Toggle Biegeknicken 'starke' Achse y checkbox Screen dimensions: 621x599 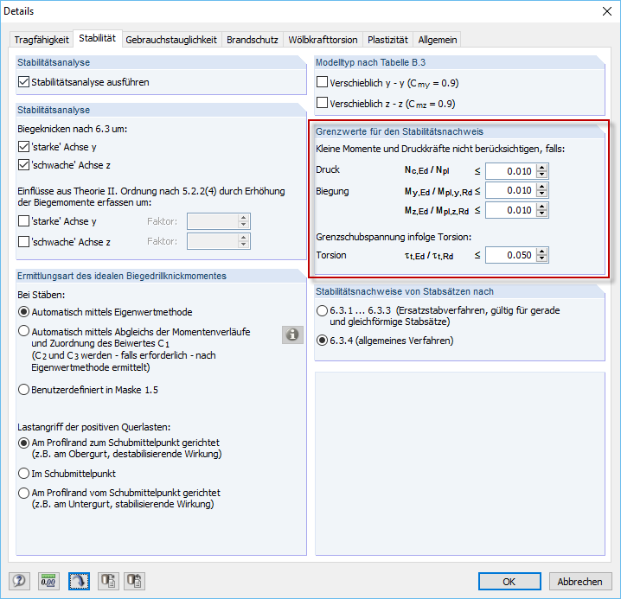coord(23,147)
